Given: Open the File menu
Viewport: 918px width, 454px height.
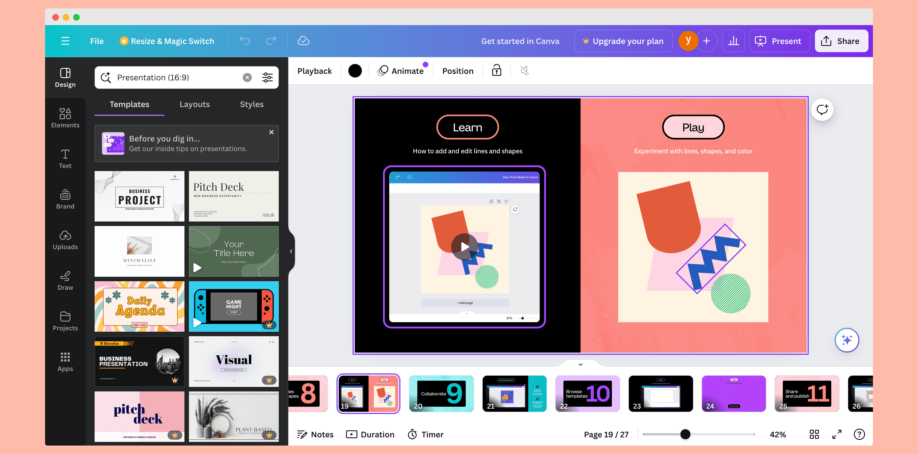Looking at the screenshot, I should pos(97,41).
